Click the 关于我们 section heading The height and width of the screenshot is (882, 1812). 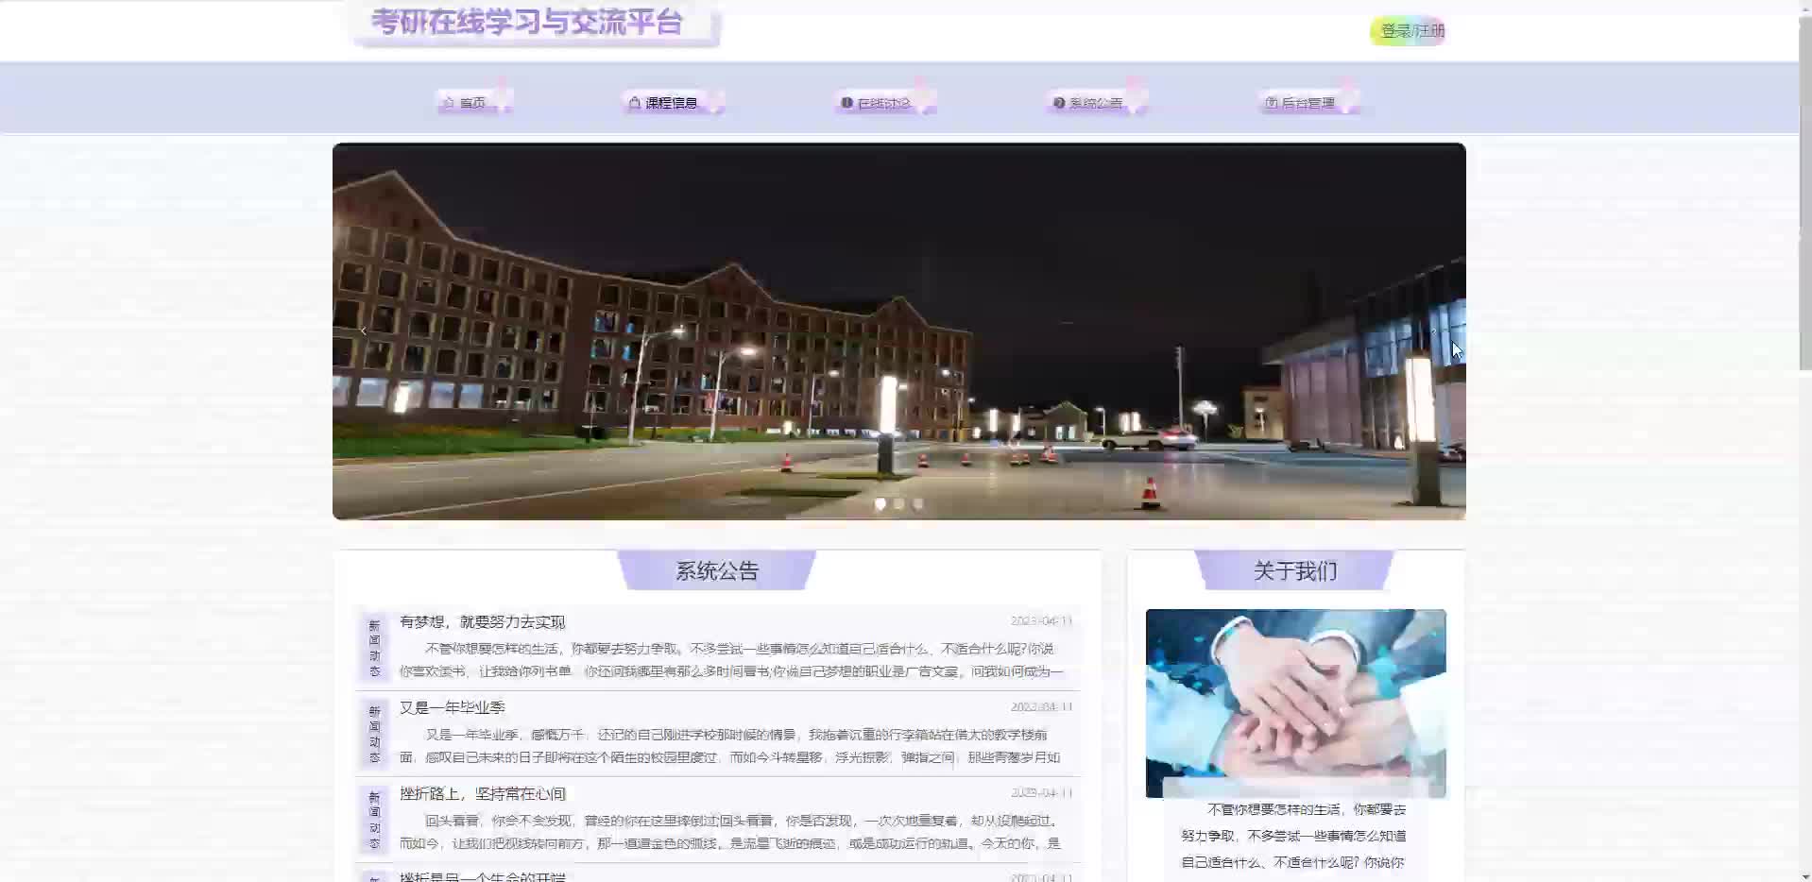point(1294,570)
